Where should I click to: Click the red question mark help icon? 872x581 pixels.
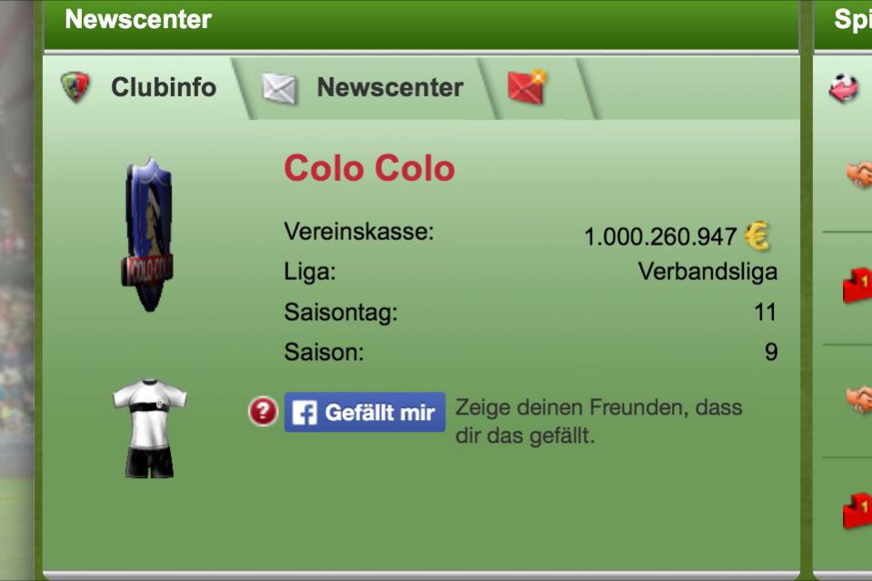click(x=263, y=411)
